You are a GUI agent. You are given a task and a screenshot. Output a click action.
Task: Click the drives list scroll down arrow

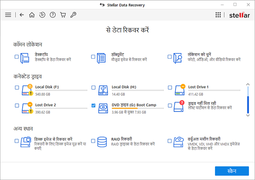coord(248,115)
